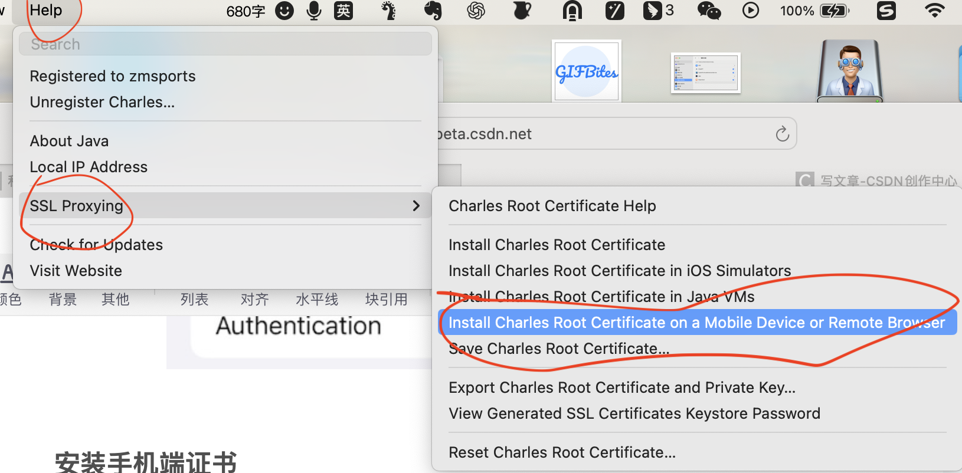Select Visit Website menu item
This screenshot has width=962, height=473.
[x=76, y=271]
